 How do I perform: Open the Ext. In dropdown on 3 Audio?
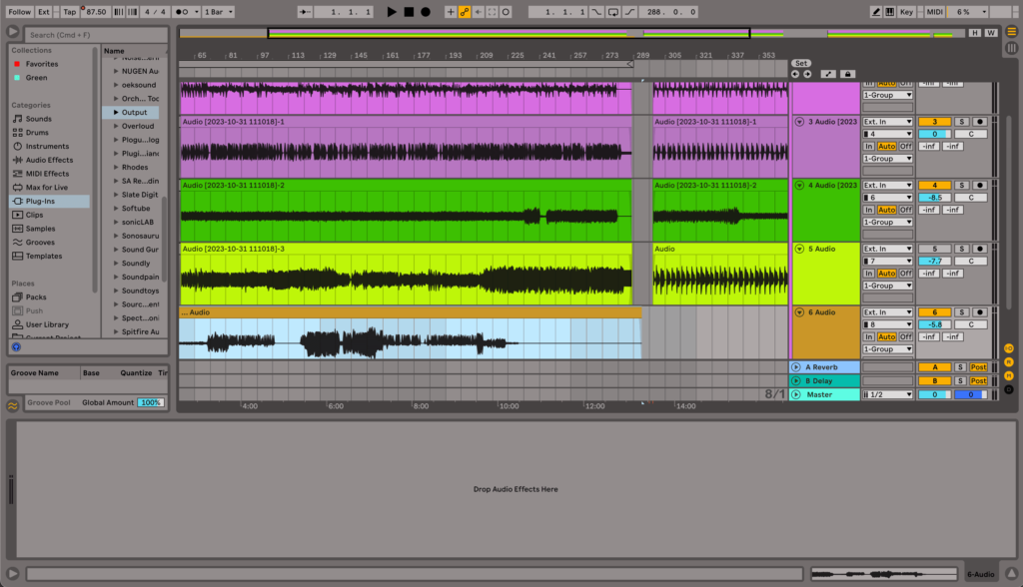click(x=888, y=122)
